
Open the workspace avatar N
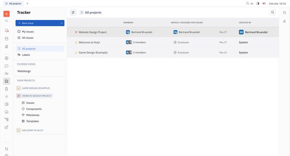[6, 14]
